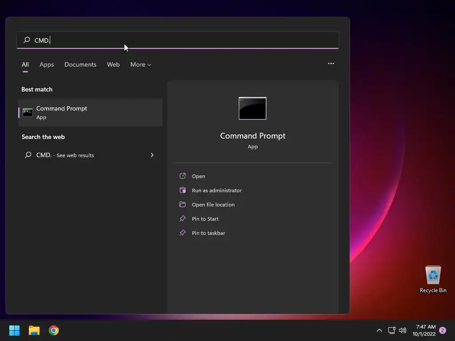Expand web results chevron arrow

tap(152, 155)
